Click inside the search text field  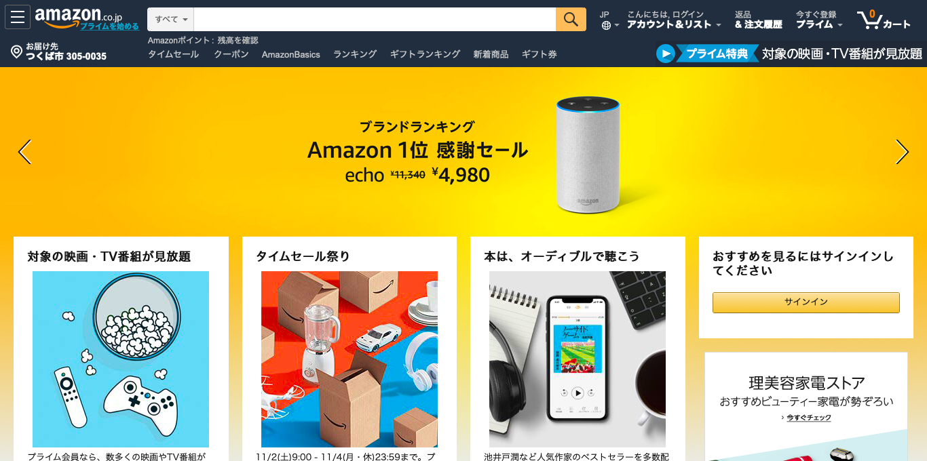(375, 19)
